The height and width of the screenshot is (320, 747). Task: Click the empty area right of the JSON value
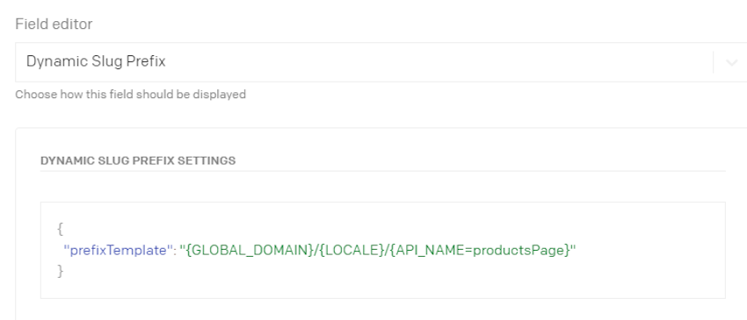click(648, 250)
